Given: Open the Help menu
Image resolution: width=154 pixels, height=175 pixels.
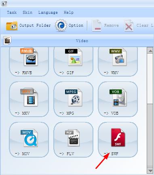Looking at the screenshot, I should coord(69,13).
